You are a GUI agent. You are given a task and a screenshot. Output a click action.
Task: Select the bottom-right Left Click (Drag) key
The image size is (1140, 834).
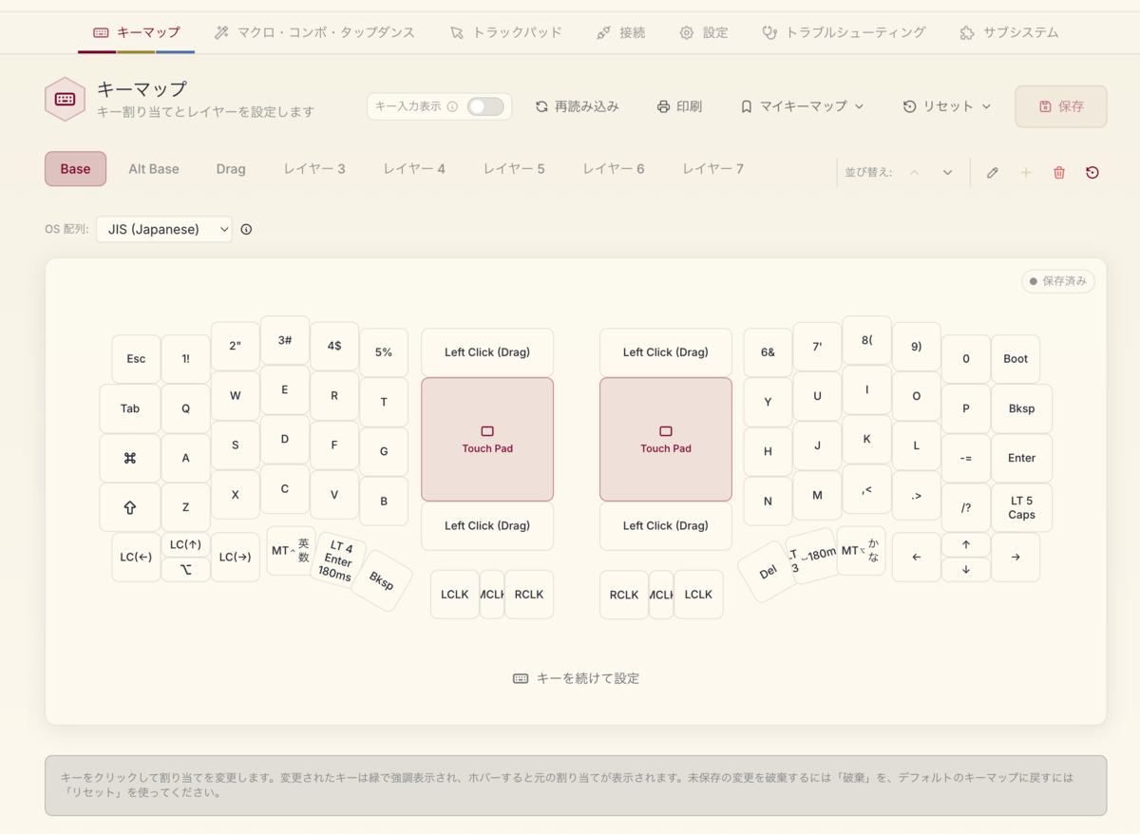point(666,526)
